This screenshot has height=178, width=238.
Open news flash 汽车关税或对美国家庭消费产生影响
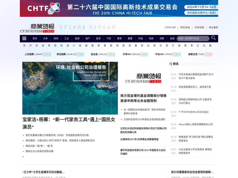[196, 76]
